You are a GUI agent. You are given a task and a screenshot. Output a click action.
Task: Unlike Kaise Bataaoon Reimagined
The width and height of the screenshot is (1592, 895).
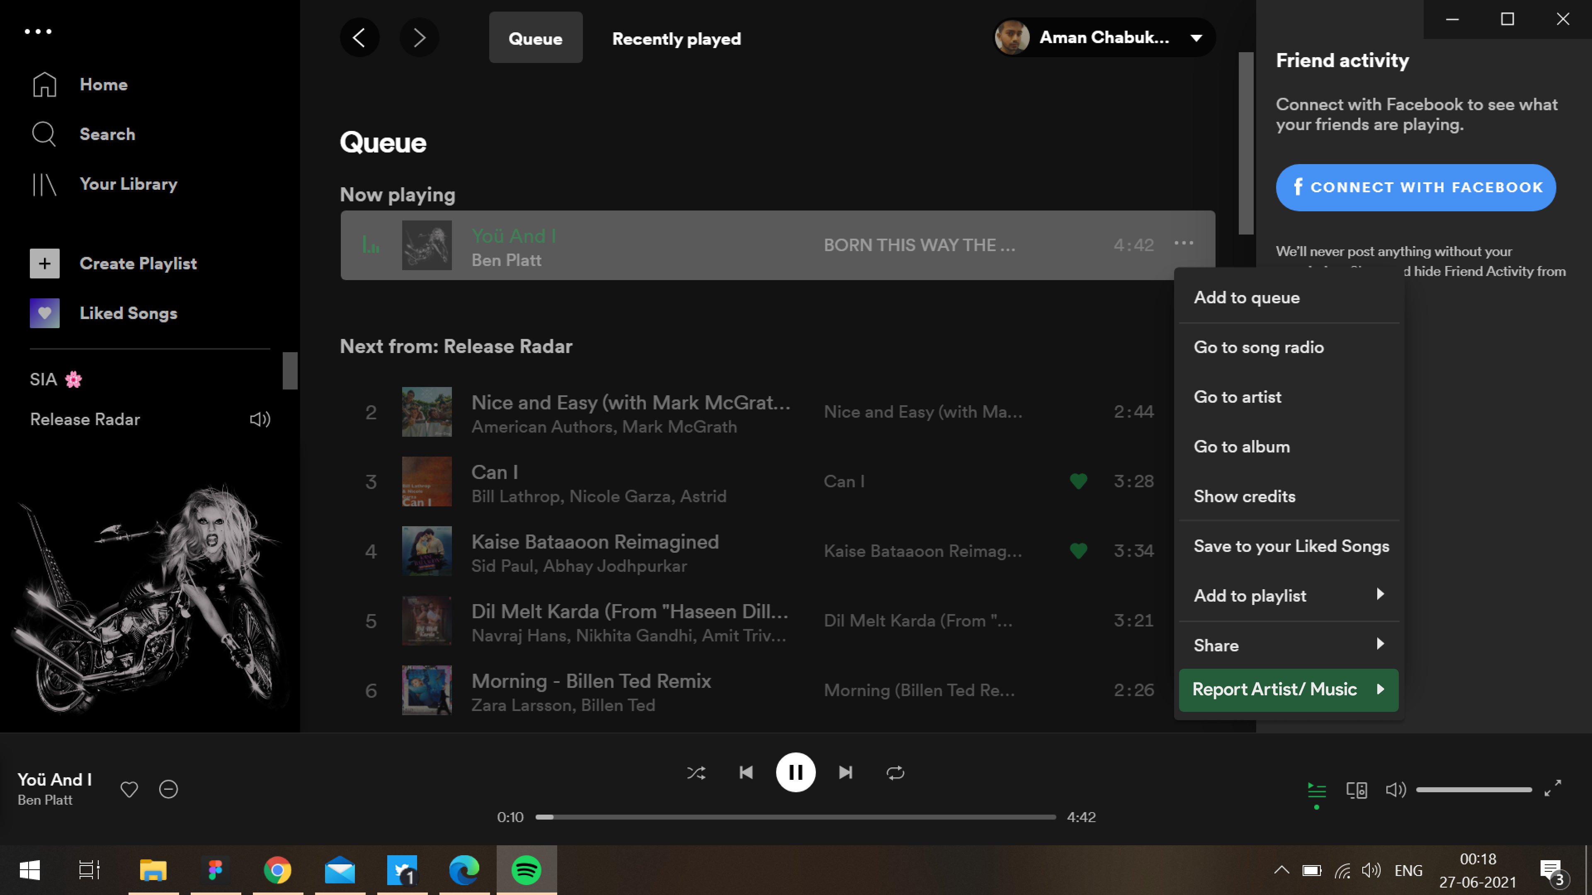click(x=1078, y=551)
